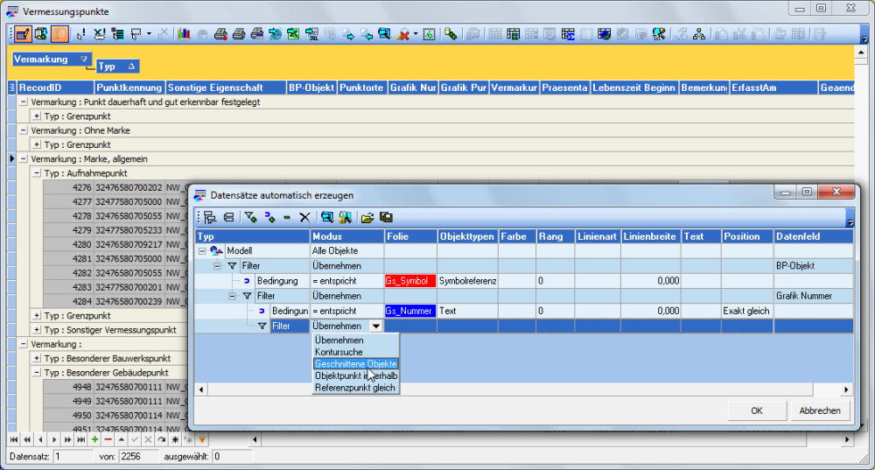Click the 'BP-Objekt' Datenfeld cell
This screenshot has height=470, width=875.
tap(813, 266)
